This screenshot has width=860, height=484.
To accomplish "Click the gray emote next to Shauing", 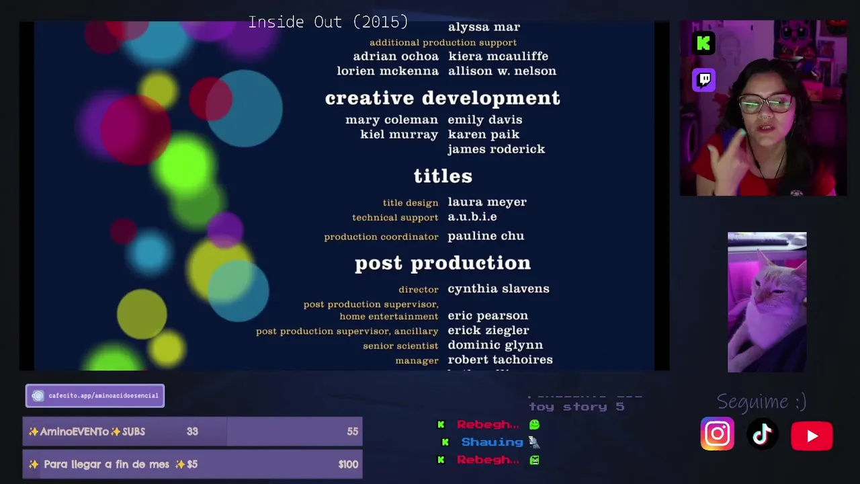I will click(x=533, y=442).
